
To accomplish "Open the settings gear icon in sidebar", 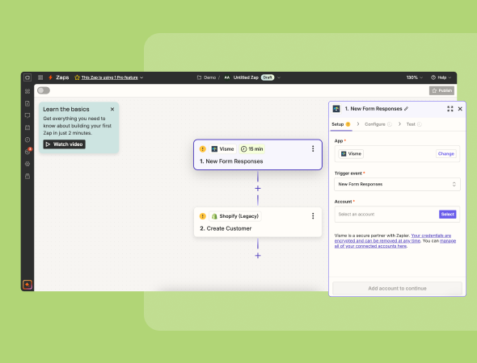I will (x=27, y=164).
